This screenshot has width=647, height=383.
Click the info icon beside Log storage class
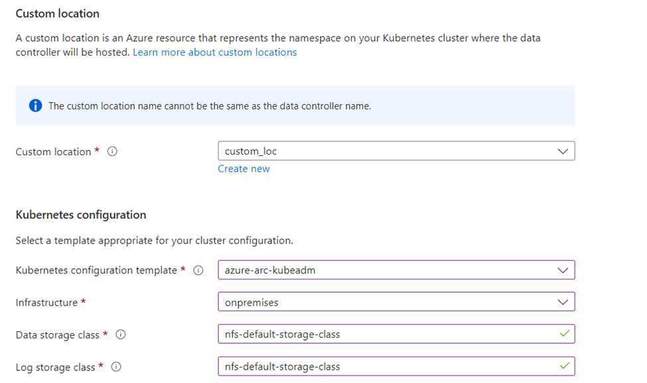[116, 367]
